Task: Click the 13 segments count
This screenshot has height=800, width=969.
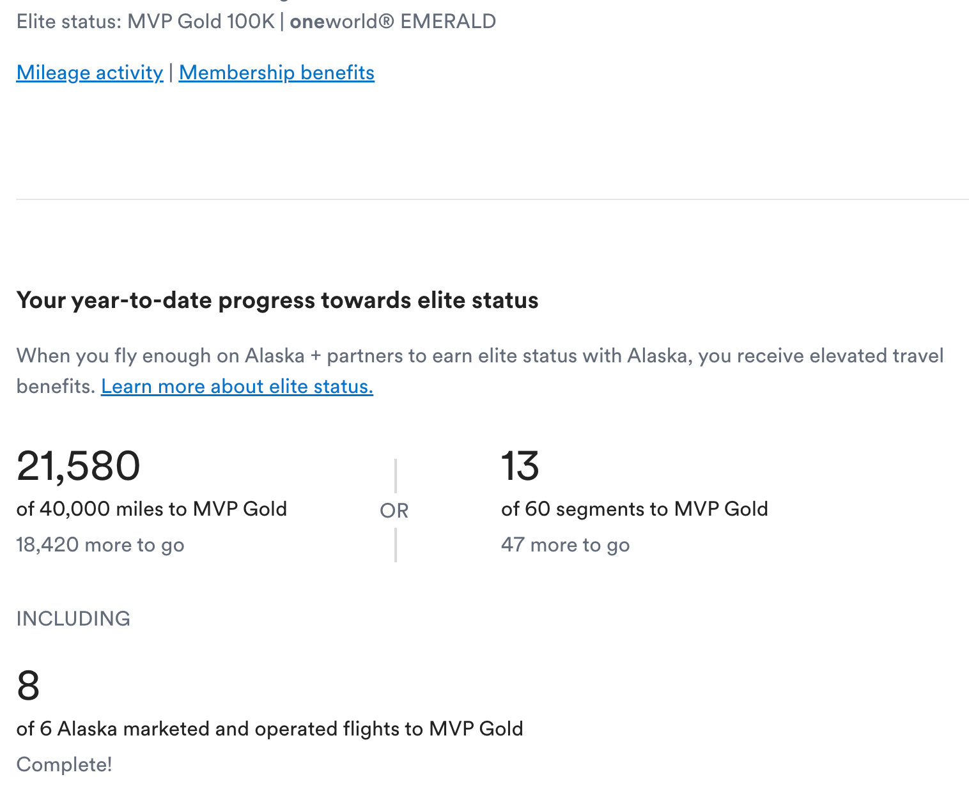Action: (x=520, y=465)
